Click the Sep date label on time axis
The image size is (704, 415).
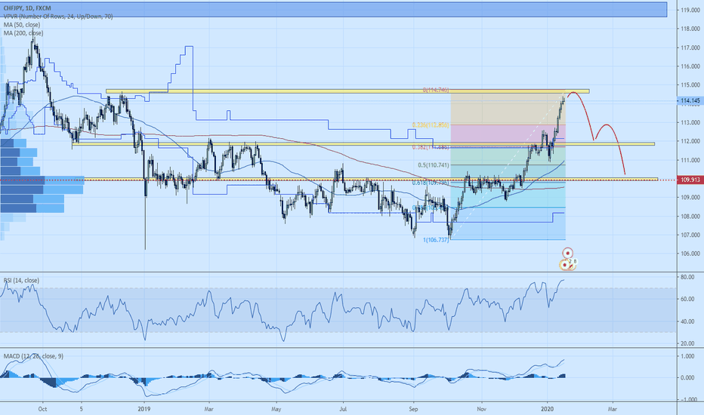coord(413,409)
